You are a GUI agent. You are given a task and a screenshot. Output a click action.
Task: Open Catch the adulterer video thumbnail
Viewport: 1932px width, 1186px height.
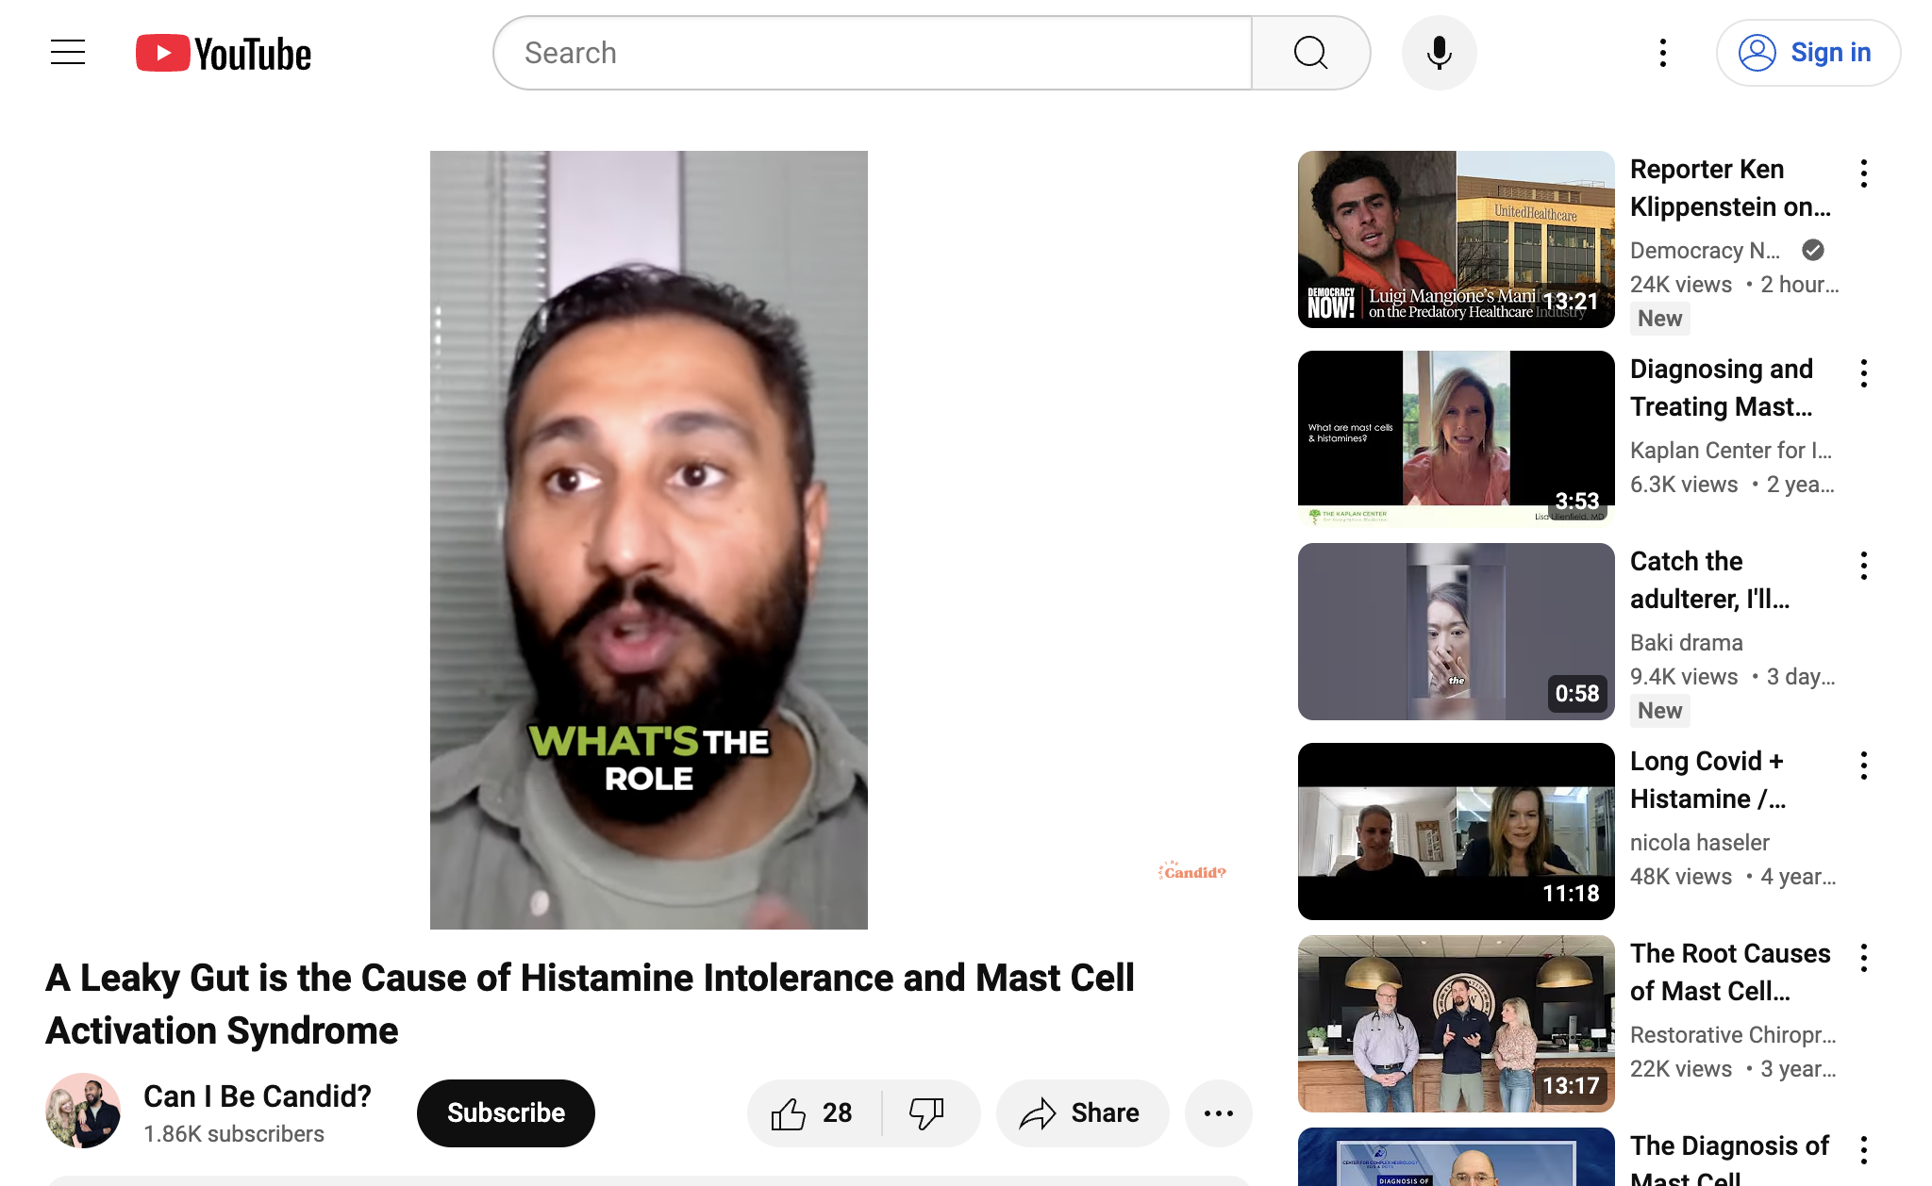click(x=1456, y=632)
